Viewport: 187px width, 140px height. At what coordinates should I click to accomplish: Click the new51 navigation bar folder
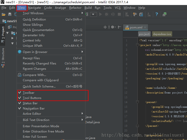click(x=9, y=21)
